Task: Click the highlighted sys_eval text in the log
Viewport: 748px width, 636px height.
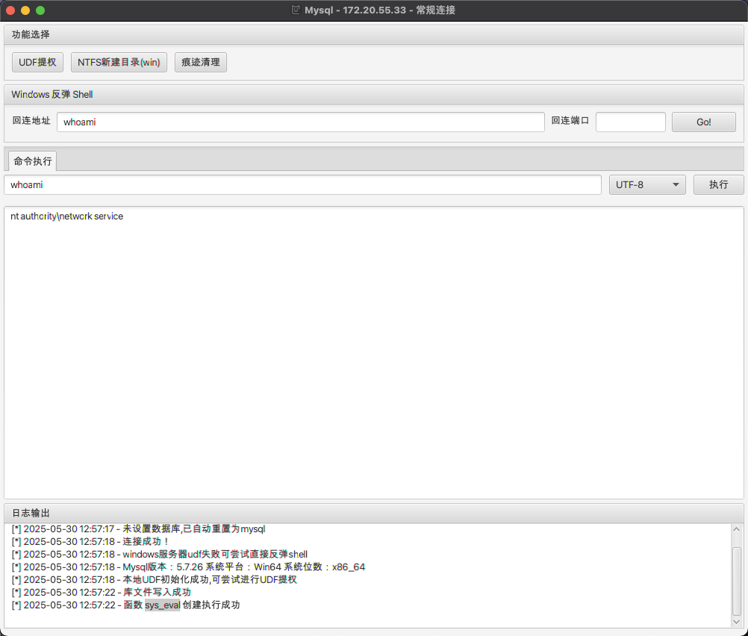Action: [162, 605]
